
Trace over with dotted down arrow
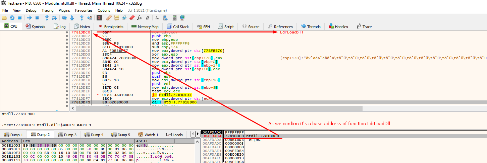click(72, 17)
